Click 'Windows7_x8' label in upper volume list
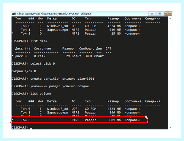This screenshot has height=141, width=184. click(x=58, y=26)
